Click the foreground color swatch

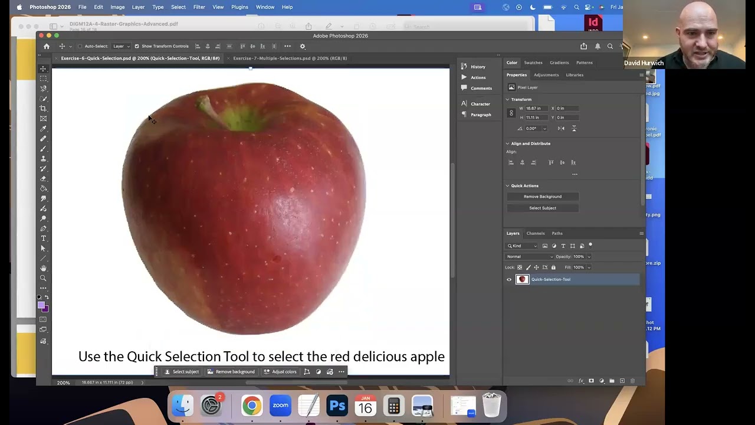pyautogui.click(x=41, y=305)
